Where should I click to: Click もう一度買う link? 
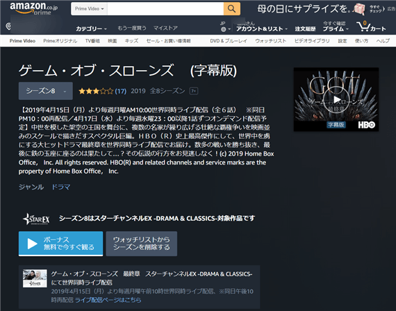click(132, 28)
